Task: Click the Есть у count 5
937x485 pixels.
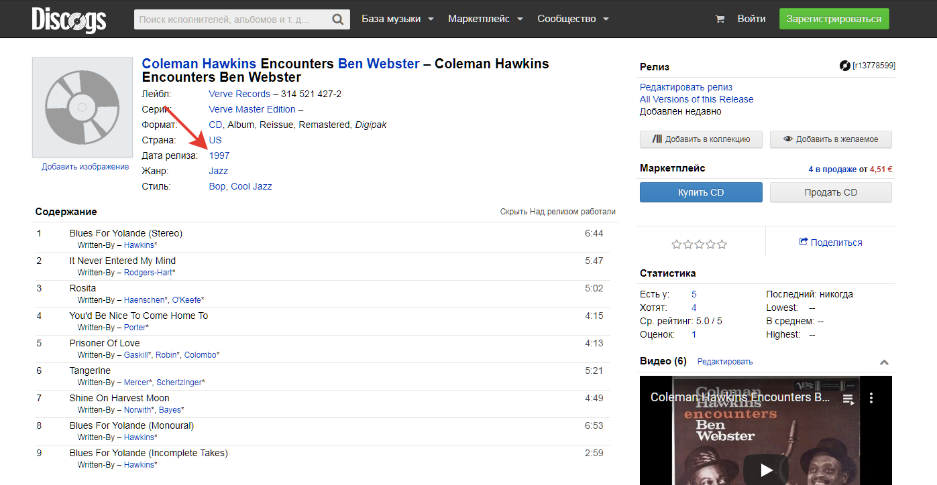Action: 694,294
